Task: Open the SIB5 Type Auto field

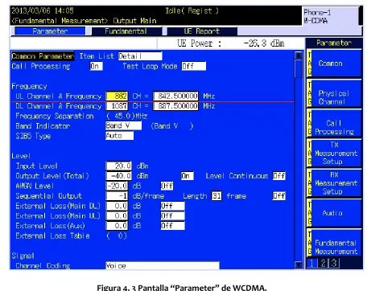Action: [x=119, y=136]
